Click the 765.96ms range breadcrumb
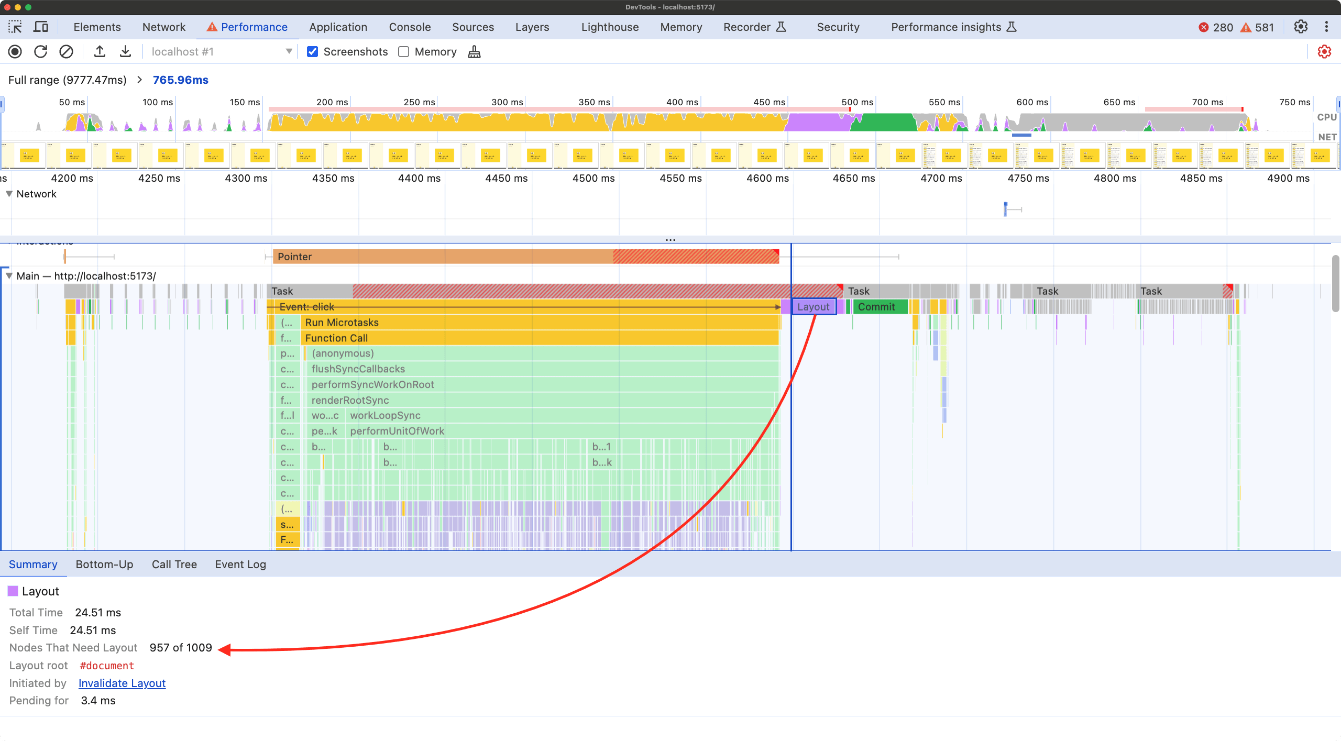Screen dimensions: 1341x741 coord(180,80)
